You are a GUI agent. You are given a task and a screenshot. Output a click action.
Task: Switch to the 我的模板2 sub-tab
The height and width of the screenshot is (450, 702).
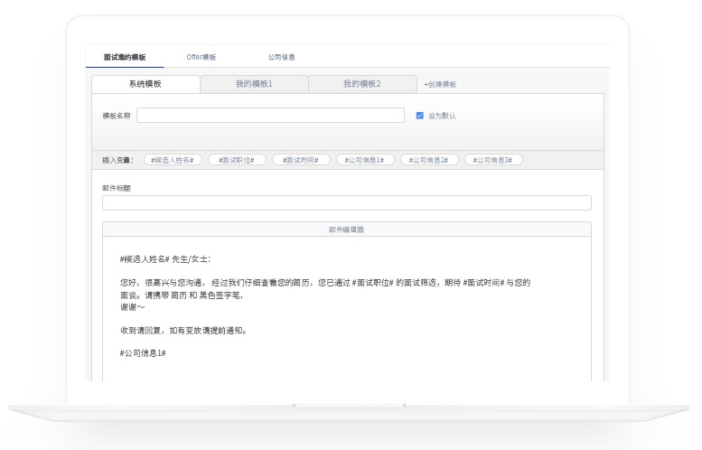coord(361,84)
